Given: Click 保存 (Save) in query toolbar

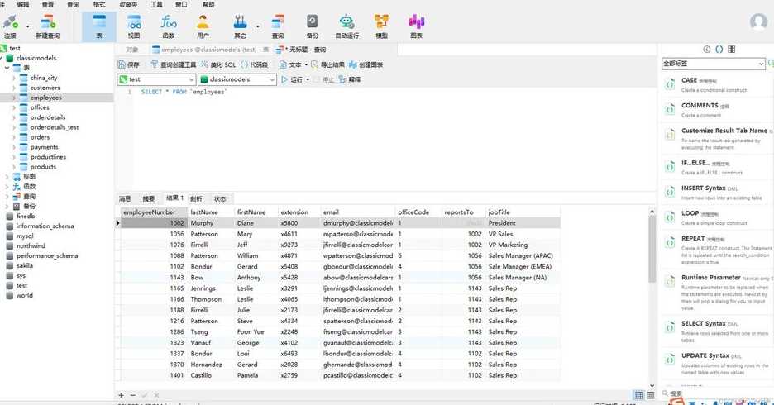Looking at the screenshot, I should pos(129,64).
